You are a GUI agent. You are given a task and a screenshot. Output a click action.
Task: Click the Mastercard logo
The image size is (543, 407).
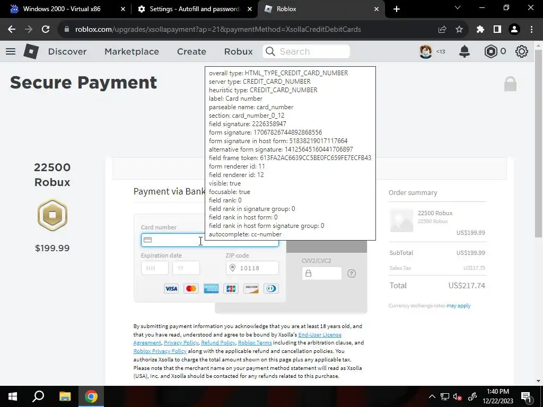(191, 289)
